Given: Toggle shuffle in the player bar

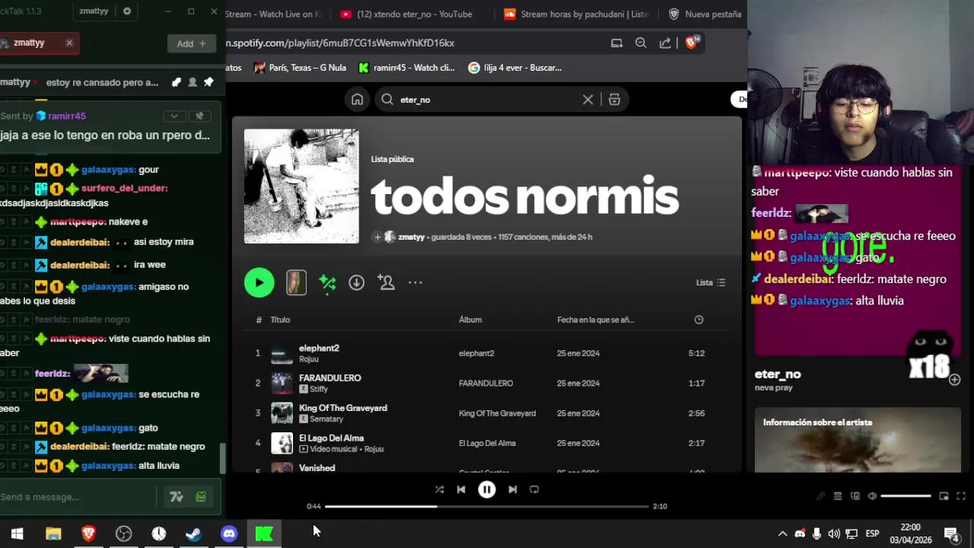Looking at the screenshot, I should (x=439, y=489).
